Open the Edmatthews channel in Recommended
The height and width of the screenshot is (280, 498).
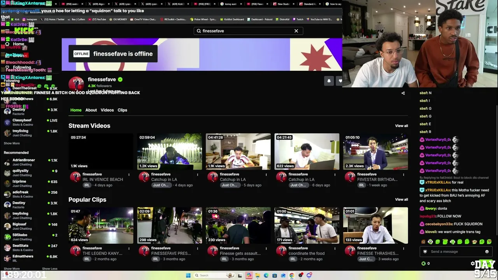tap(30, 258)
